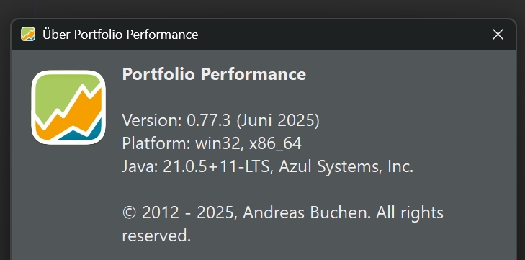Click the 'Java:' label
Screen dimensions: 525x260
[140, 167]
